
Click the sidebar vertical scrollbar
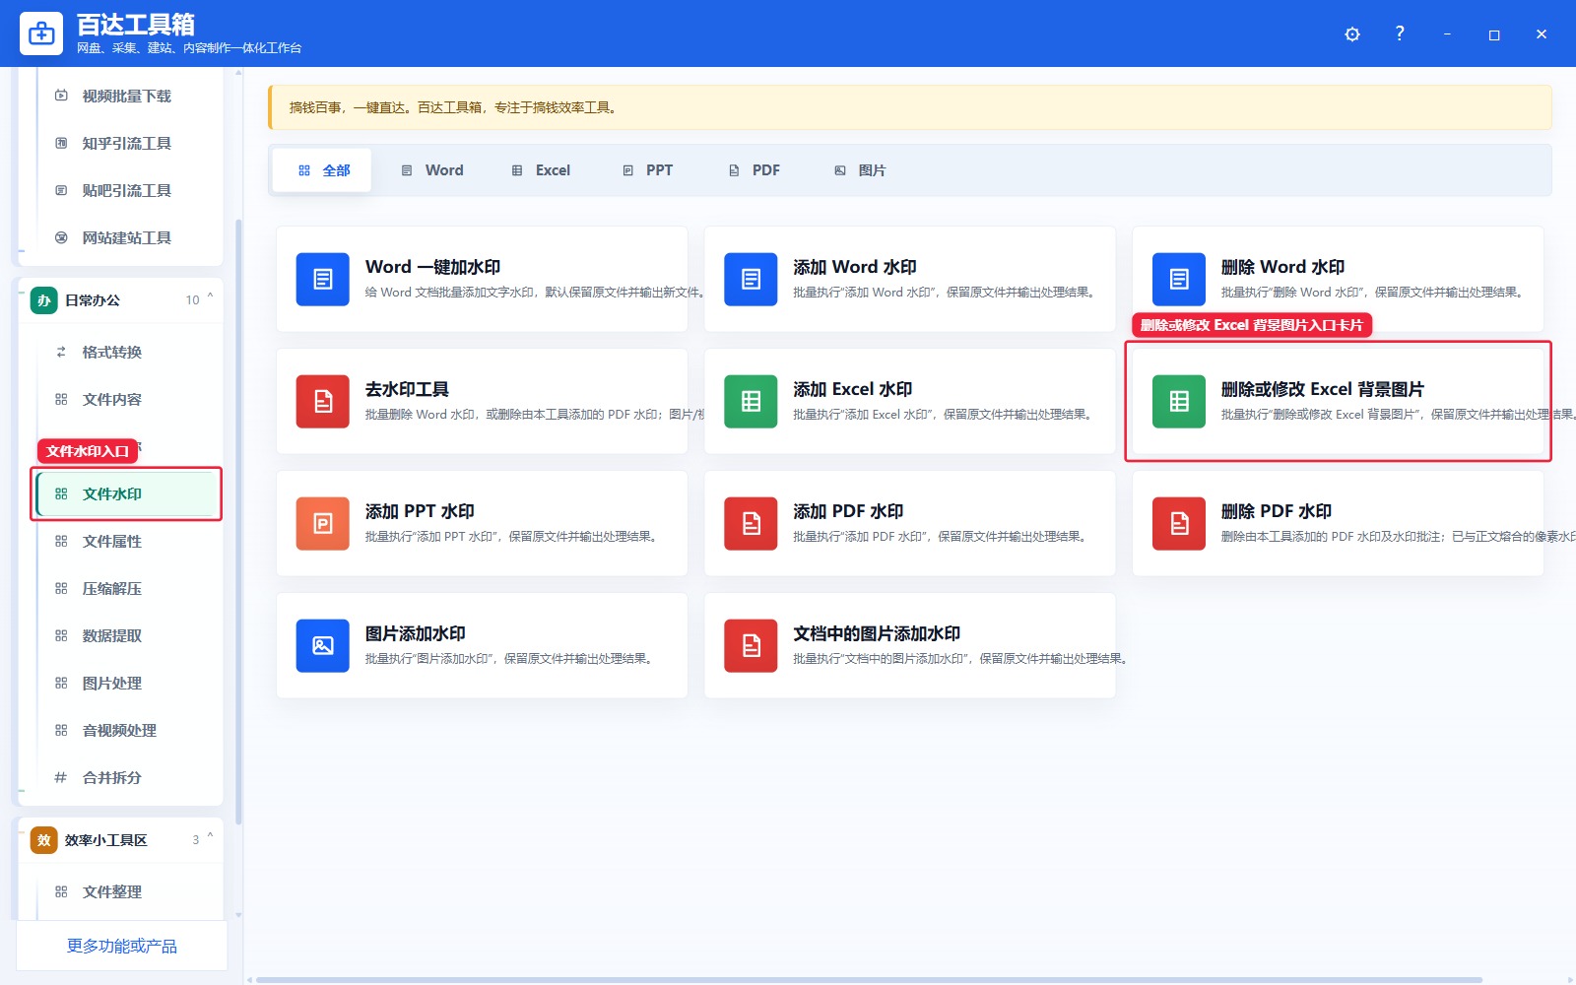click(238, 522)
